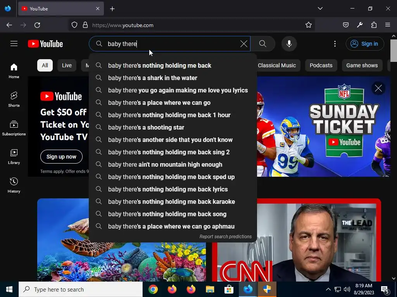Choose suggestion ending 'holding me back lyrics'
This screenshot has width=397, height=297.
[x=173, y=189]
